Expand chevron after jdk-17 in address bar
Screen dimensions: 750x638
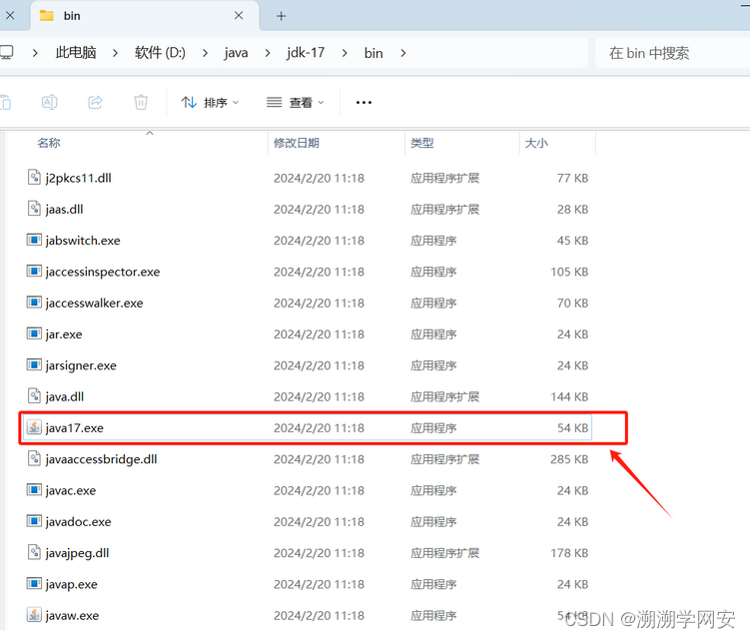click(344, 53)
